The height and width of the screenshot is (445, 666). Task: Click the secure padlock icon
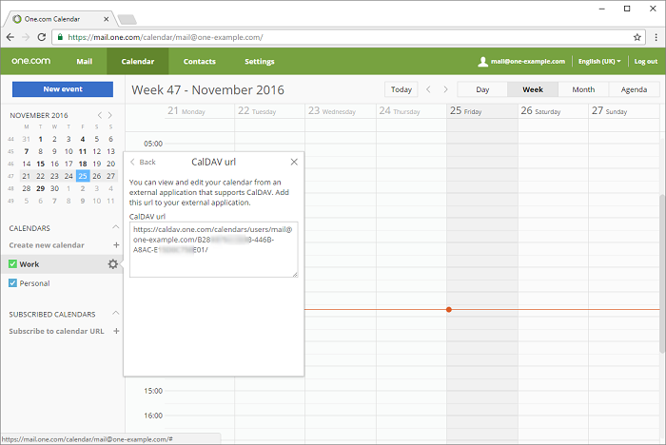[60, 37]
